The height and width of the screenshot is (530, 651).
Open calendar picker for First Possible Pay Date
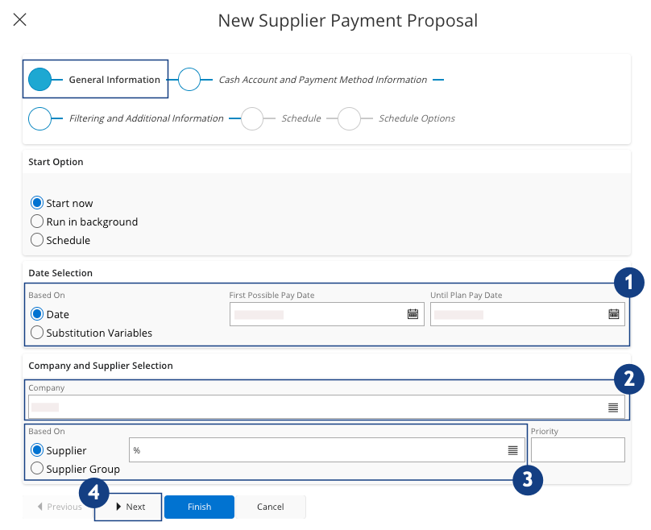pyautogui.click(x=413, y=314)
